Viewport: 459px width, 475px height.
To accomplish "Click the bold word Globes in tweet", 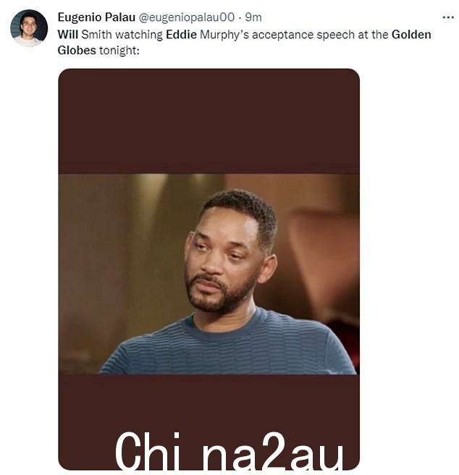I will (x=77, y=50).
